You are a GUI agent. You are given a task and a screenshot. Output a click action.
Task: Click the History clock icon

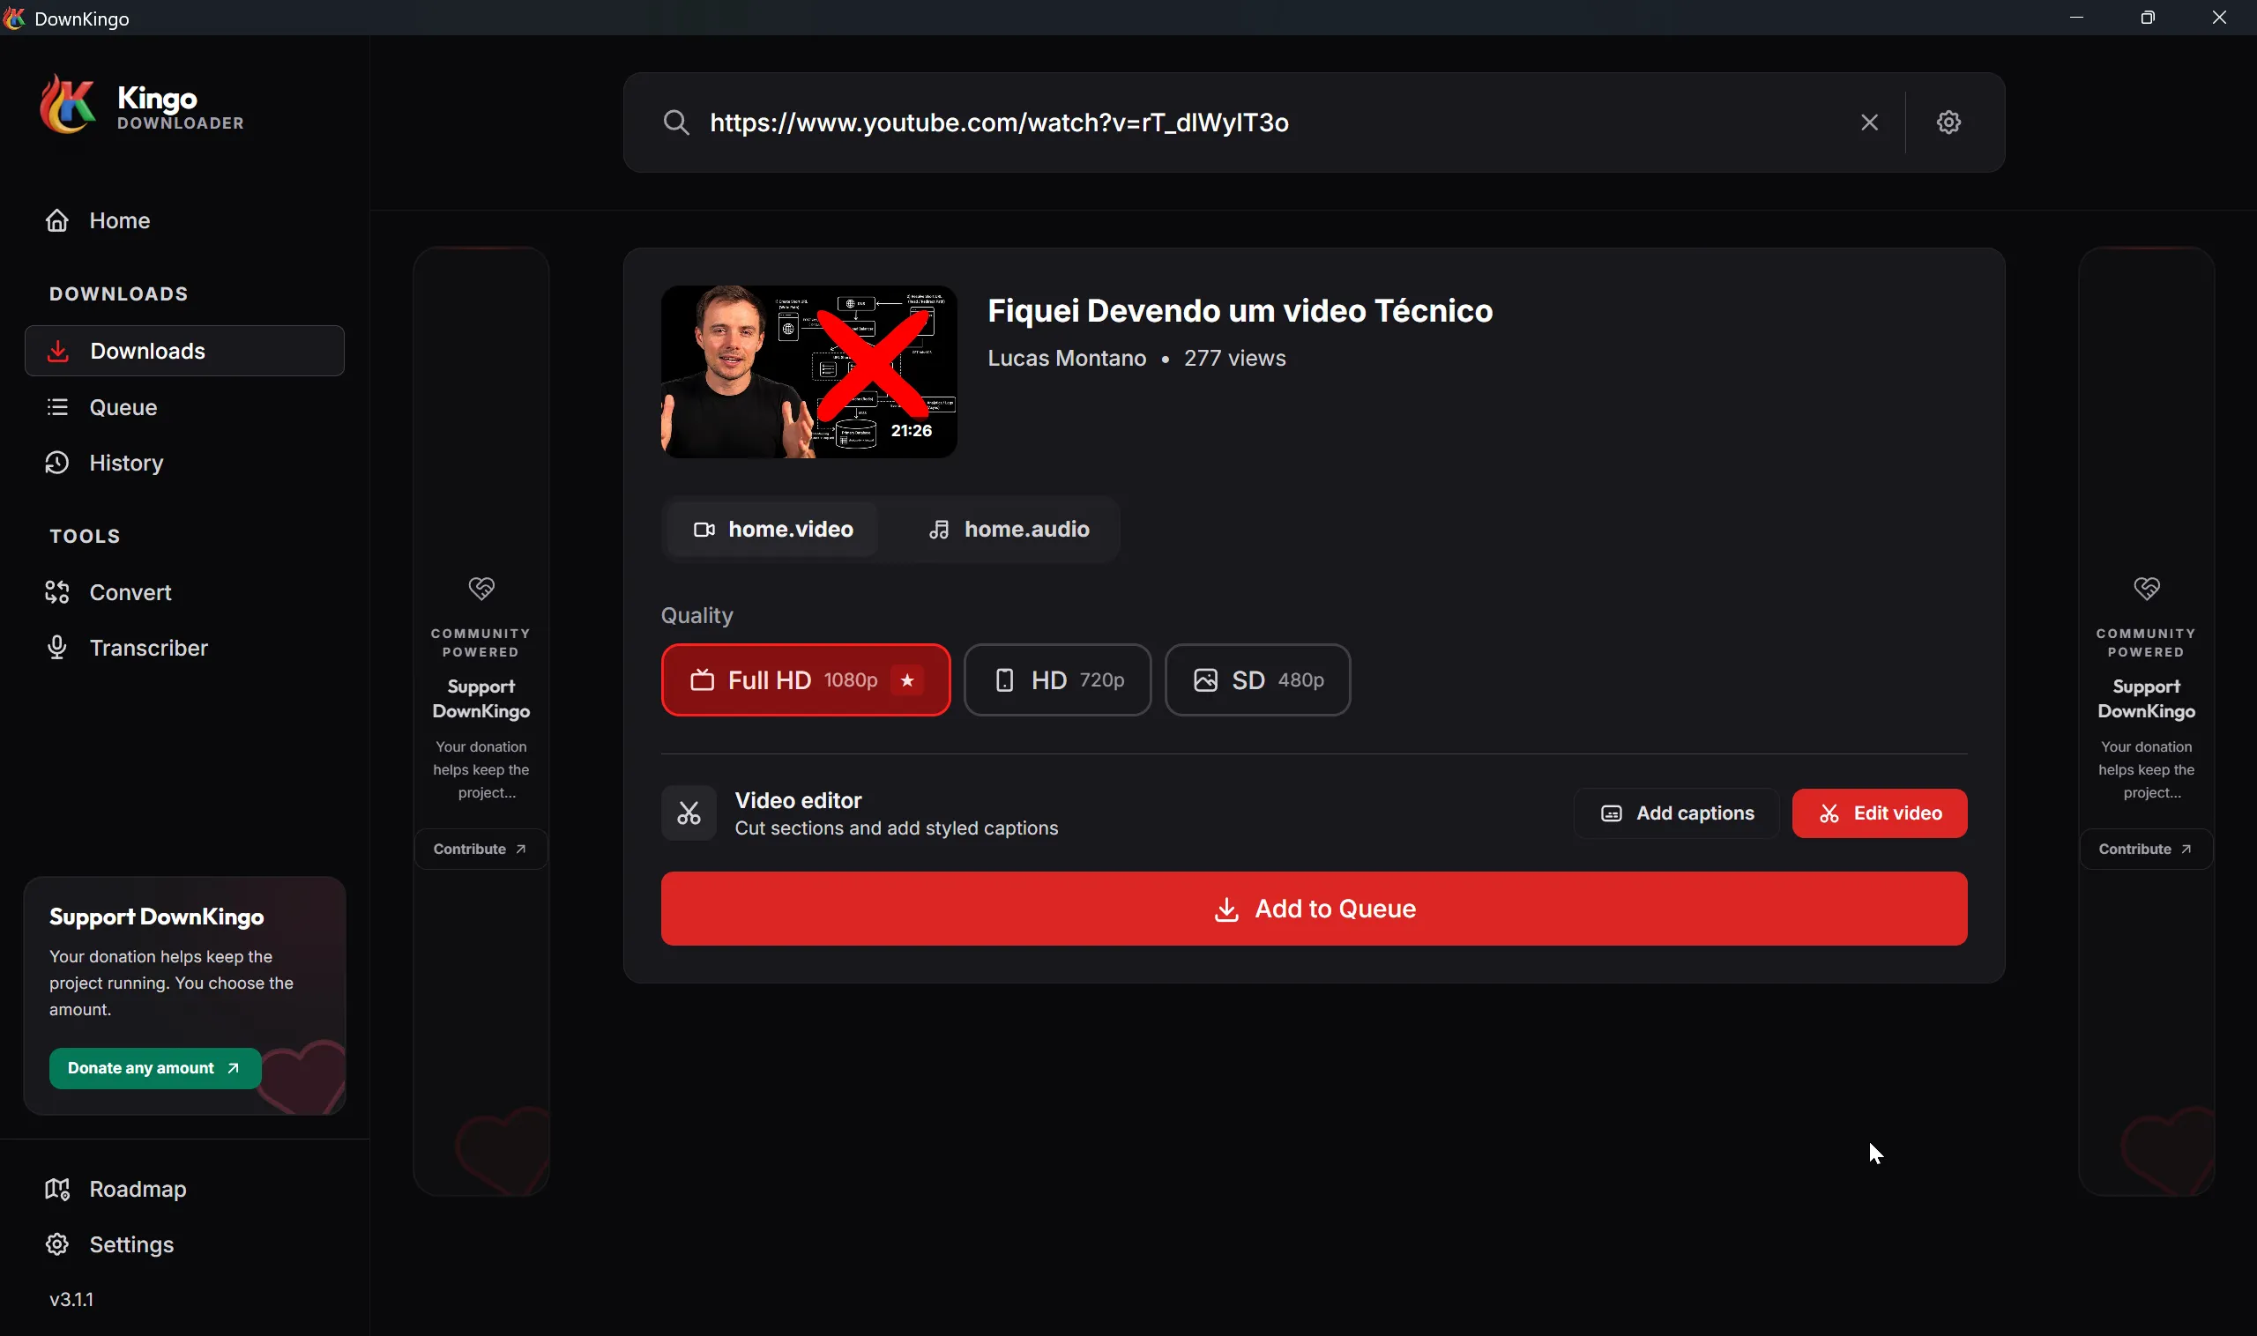pos(57,463)
